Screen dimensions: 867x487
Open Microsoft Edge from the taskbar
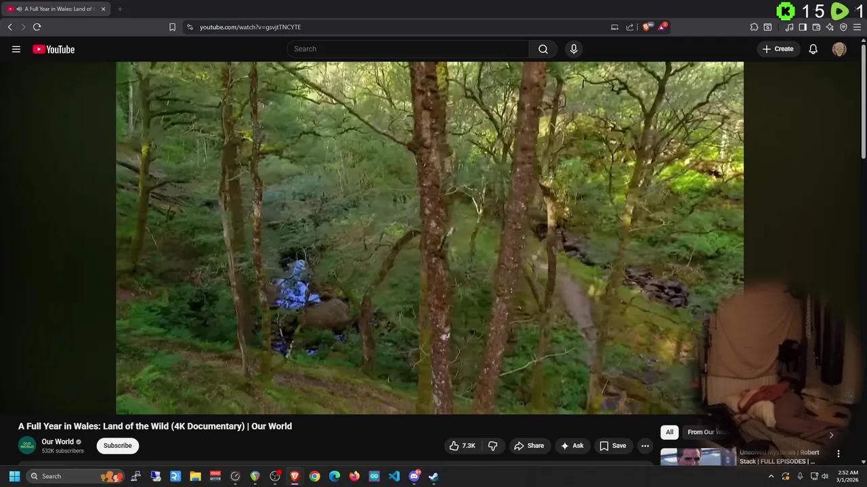click(335, 476)
